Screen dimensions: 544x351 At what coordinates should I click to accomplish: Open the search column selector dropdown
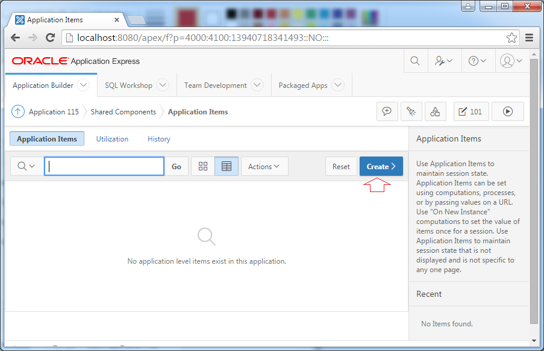(27, 166)
